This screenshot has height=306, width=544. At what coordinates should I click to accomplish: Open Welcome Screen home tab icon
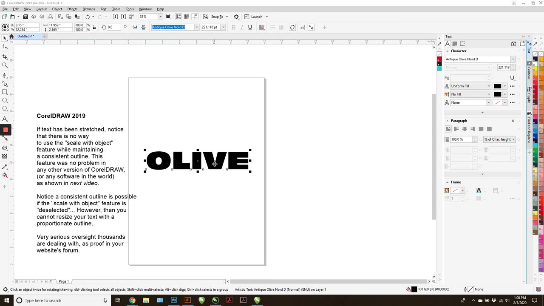tap(12, 36)
